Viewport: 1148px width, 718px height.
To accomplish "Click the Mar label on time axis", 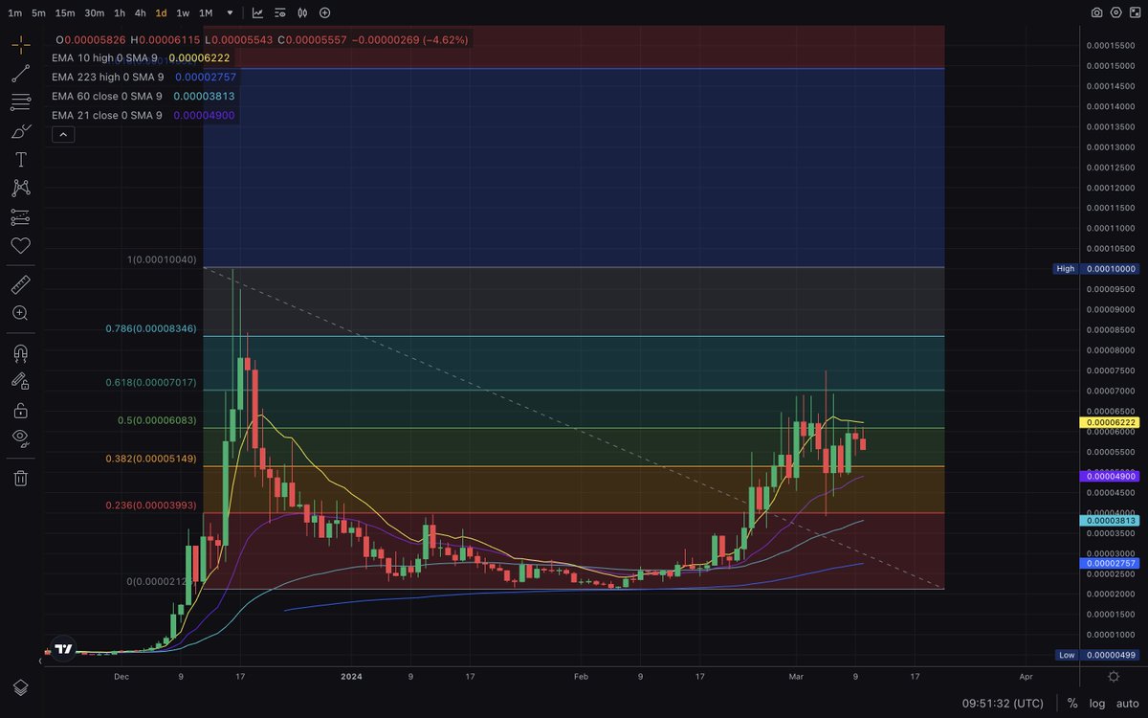I will [x=796, y=676].
